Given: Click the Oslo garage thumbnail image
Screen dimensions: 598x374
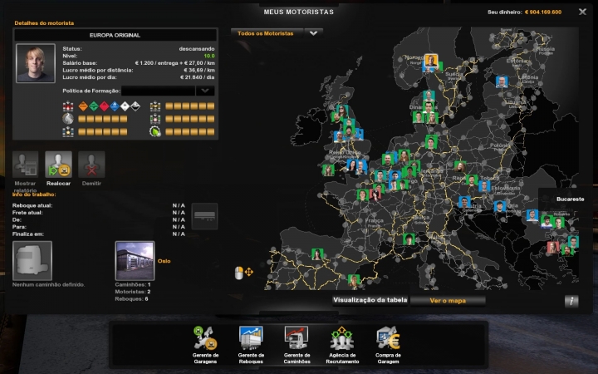Looking at the screenshot, I should coord(135,261).
